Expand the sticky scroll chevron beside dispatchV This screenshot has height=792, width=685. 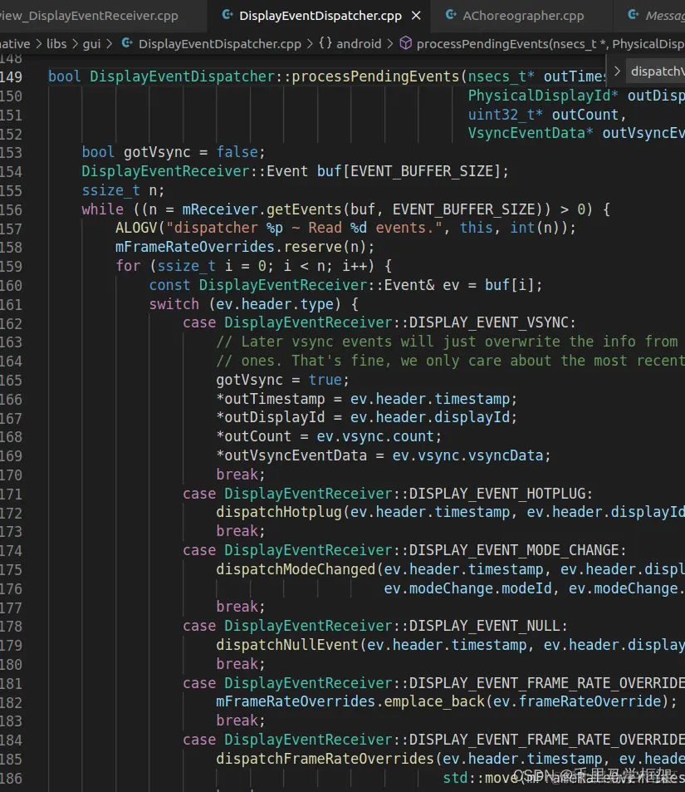point(617,71)
